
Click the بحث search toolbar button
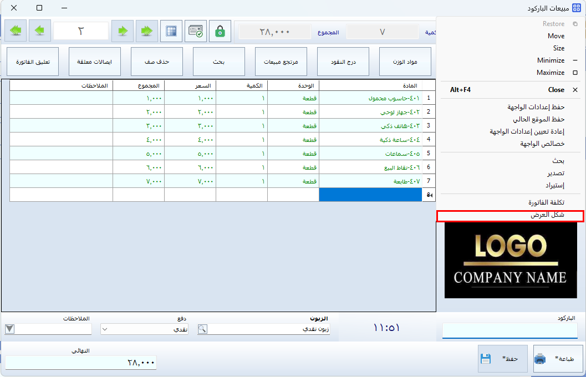click(x=219, y=62)
